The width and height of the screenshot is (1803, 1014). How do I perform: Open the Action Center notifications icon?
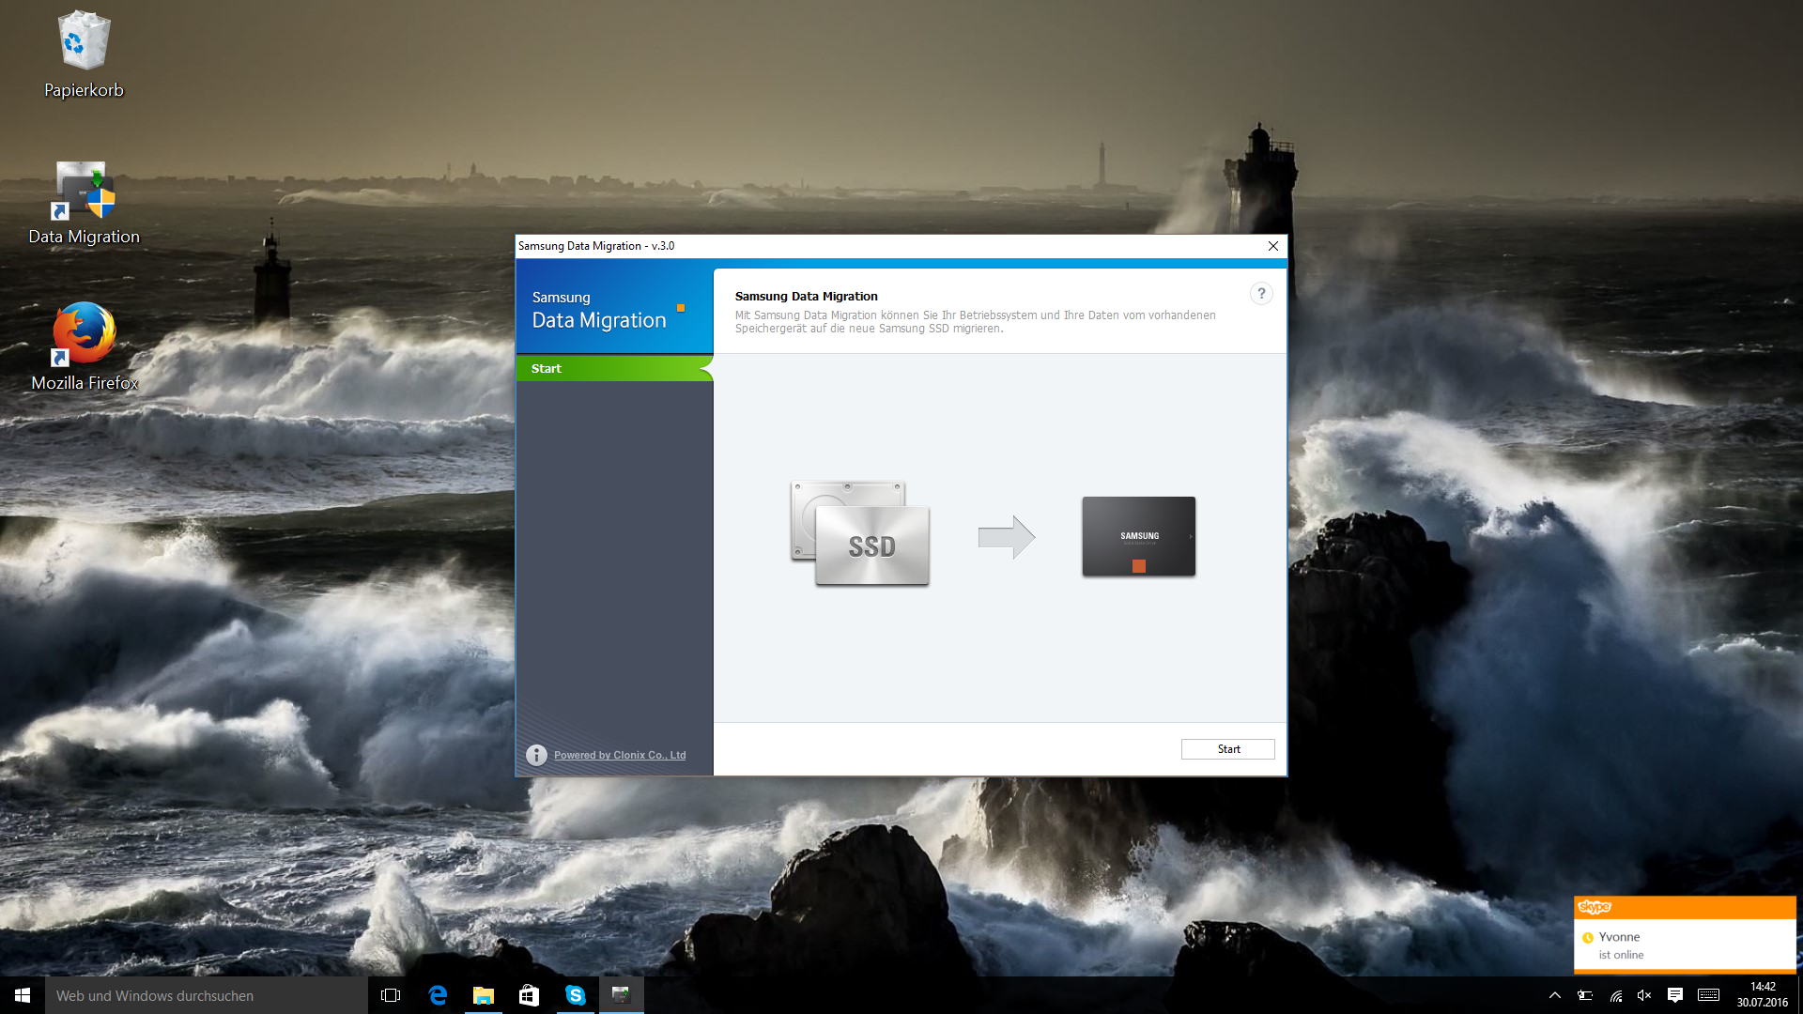pyautogui.click(x=1674, y=995)
